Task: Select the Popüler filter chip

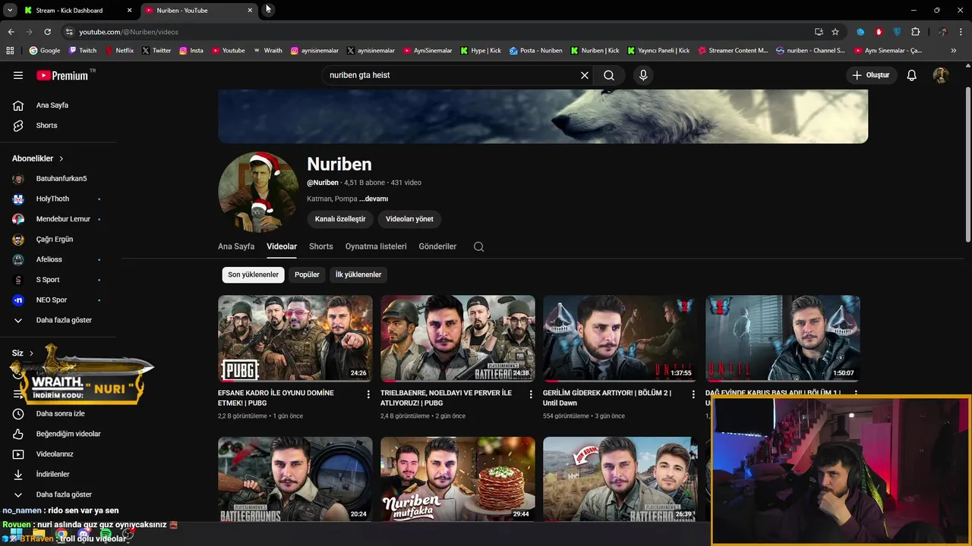Action: tap(307, 275)
